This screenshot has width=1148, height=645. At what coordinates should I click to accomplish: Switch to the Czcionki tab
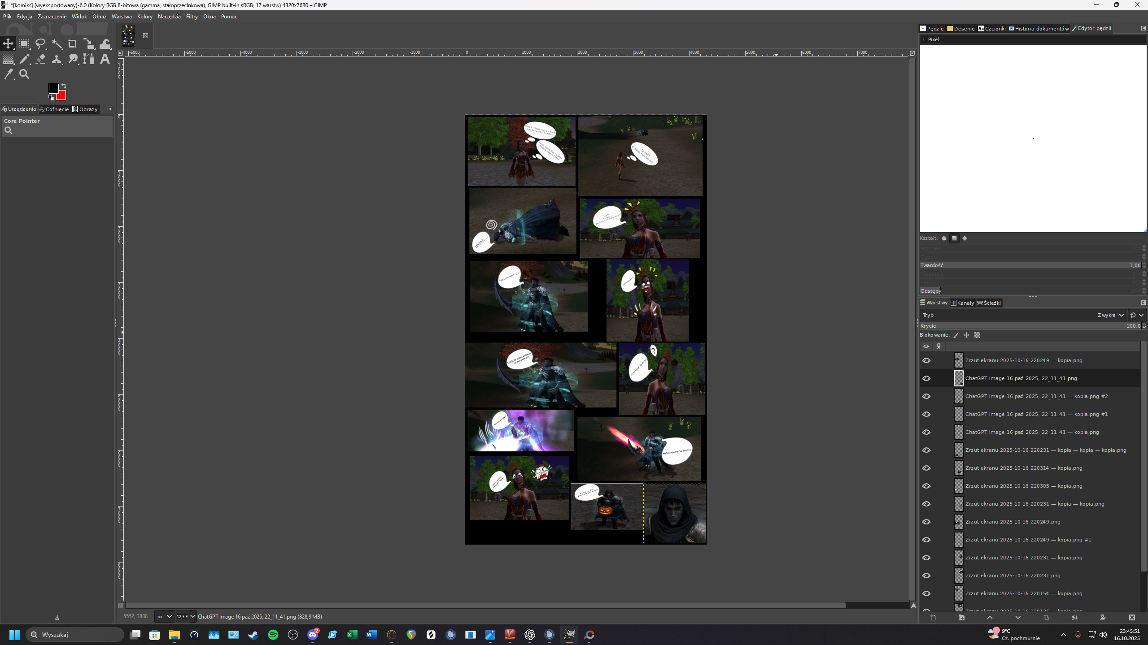point(992,29)
